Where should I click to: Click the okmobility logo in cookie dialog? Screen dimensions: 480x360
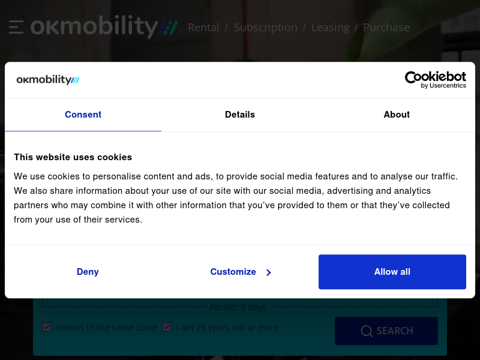tap(48, 80)
